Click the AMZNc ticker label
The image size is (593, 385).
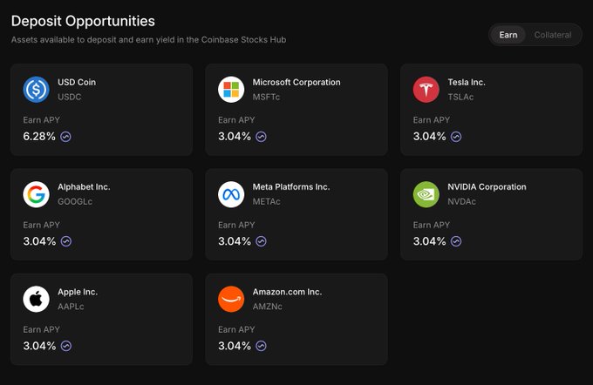pyautogui.click(x=268, y=307)
